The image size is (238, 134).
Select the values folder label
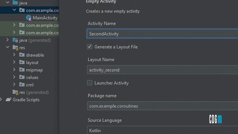(x=32, y=77)
